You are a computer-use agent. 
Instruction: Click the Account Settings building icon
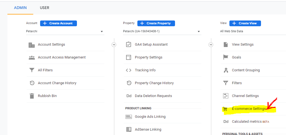[32, 45]
